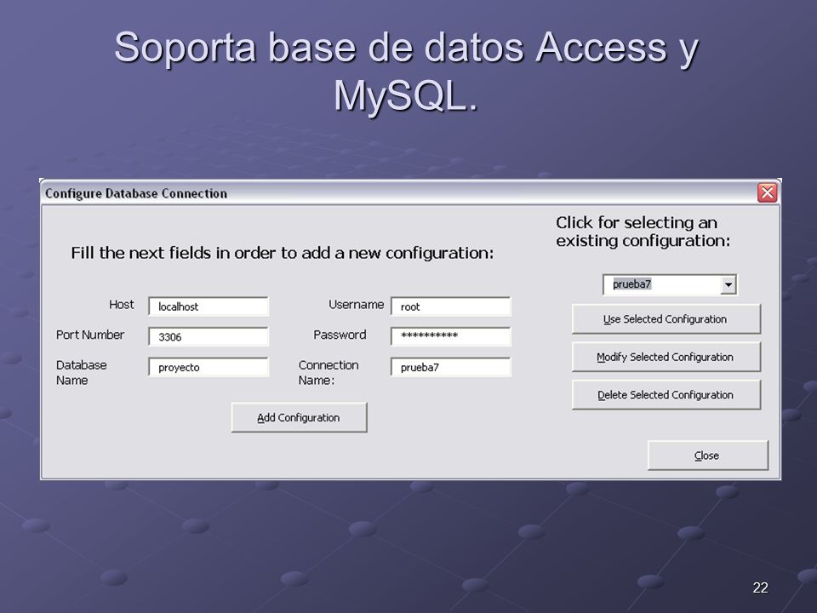The image size is (817, 613).
Task: Click the Connection Name: label
Action: (329, 372)
